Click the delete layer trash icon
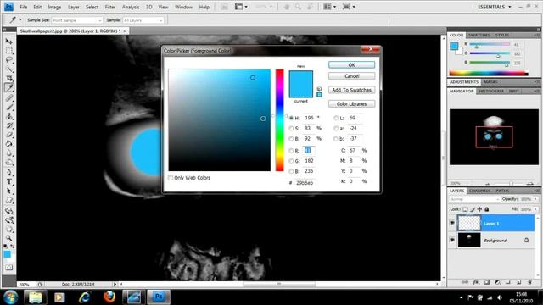 pyautogui.click(x=529, y=282)
